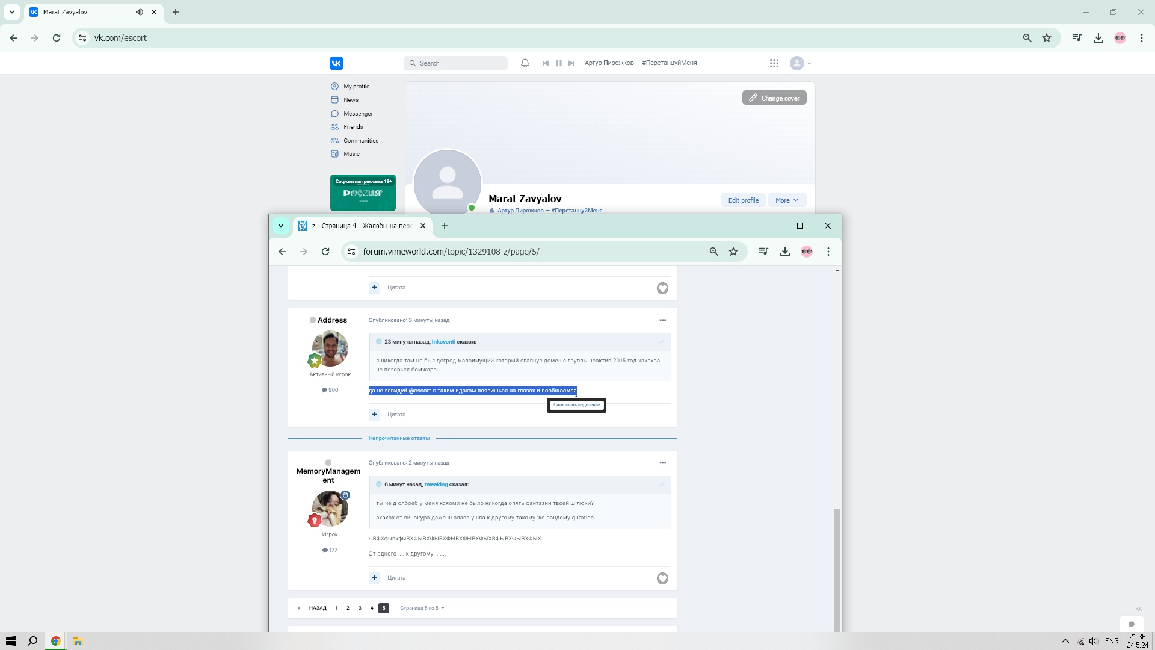Image resolution: width=1155 pixels, height=650 pixels.
Task: Open VK account avatar dropdown menu
Action: point(801,63)
